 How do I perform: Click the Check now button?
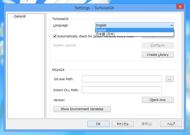(158, 100)
